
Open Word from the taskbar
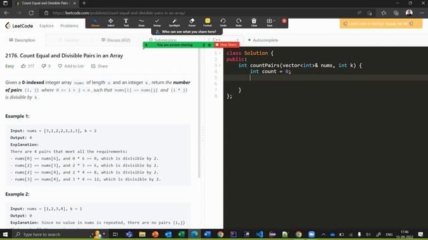(x=207, y=234)
